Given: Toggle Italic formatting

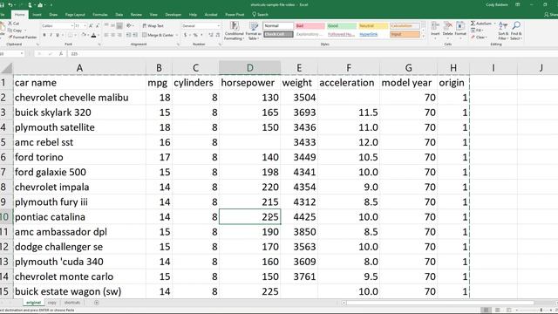Looking at the screenshot, I should tap(51, 35).
